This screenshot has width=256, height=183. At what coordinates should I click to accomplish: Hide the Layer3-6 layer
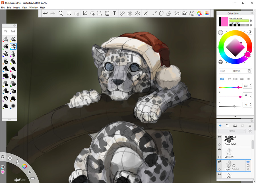pos(220,149)
